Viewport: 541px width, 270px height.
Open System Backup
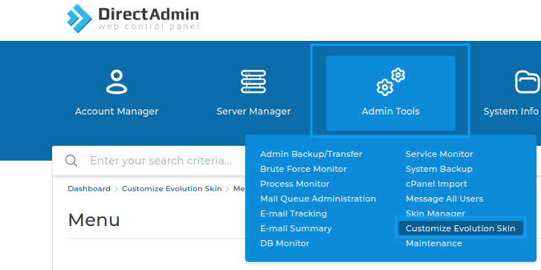pos(439,169)
